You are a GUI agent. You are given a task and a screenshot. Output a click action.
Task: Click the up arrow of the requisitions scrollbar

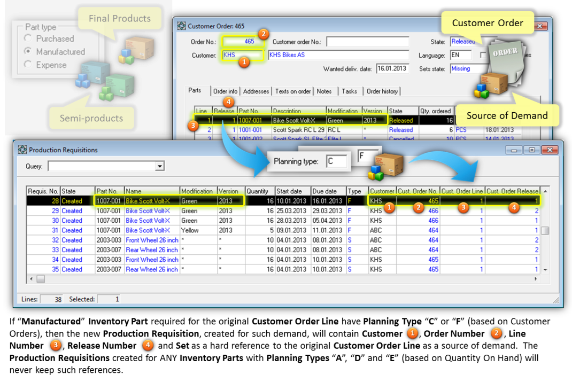click(x=545, y=191)
